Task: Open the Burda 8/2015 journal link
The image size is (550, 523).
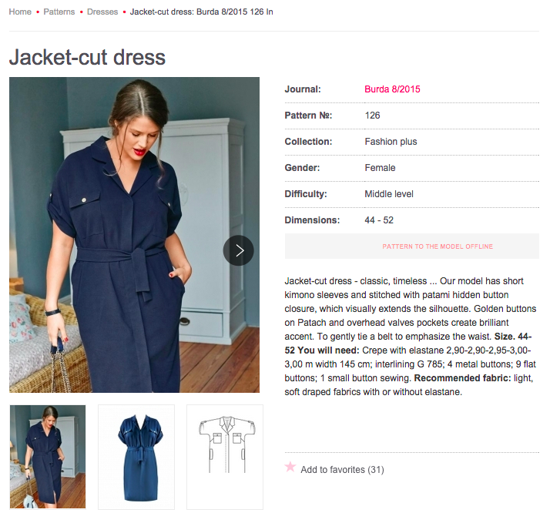Action: pyautogui.click(x=392, y=89)
